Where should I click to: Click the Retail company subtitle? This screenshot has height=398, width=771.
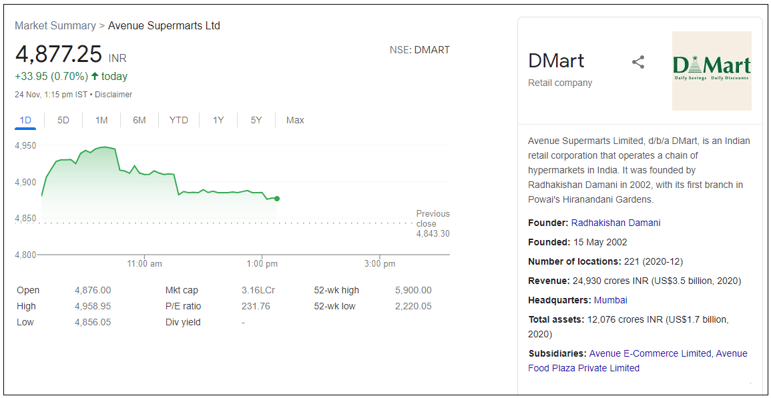[560, 83]
